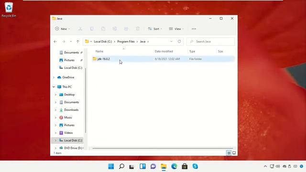306x172 pixels.
Task: Show hidden system tray icons
Action: (x=265, y=166)
